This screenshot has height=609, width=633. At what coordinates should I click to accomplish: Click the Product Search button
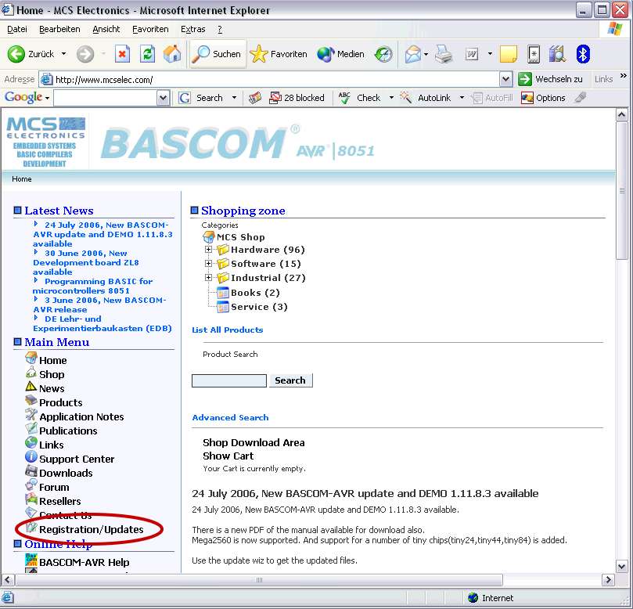pos(290,380)
